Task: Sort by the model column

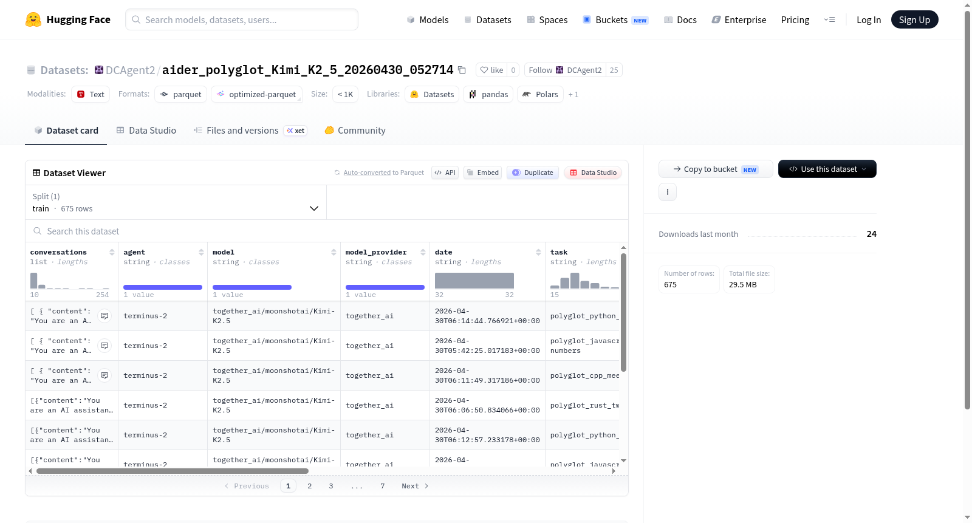Action: (334, 252)
